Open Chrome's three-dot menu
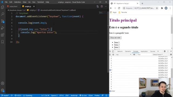Viewport: 173px width, 97px height. click(170, 8)
